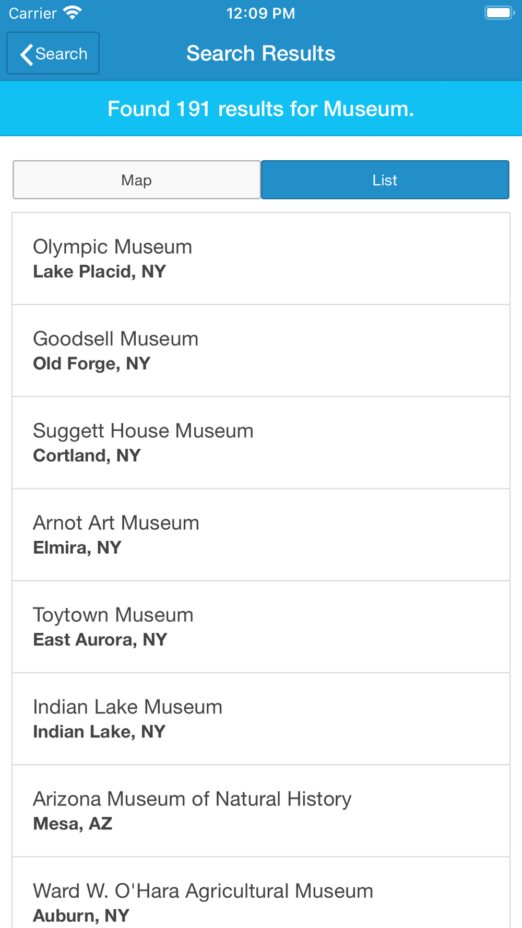
Task: Select Suggett House Museum entry
Action: point(260,443)
